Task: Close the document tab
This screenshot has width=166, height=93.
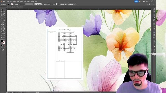Action: [x=23, y=7]
